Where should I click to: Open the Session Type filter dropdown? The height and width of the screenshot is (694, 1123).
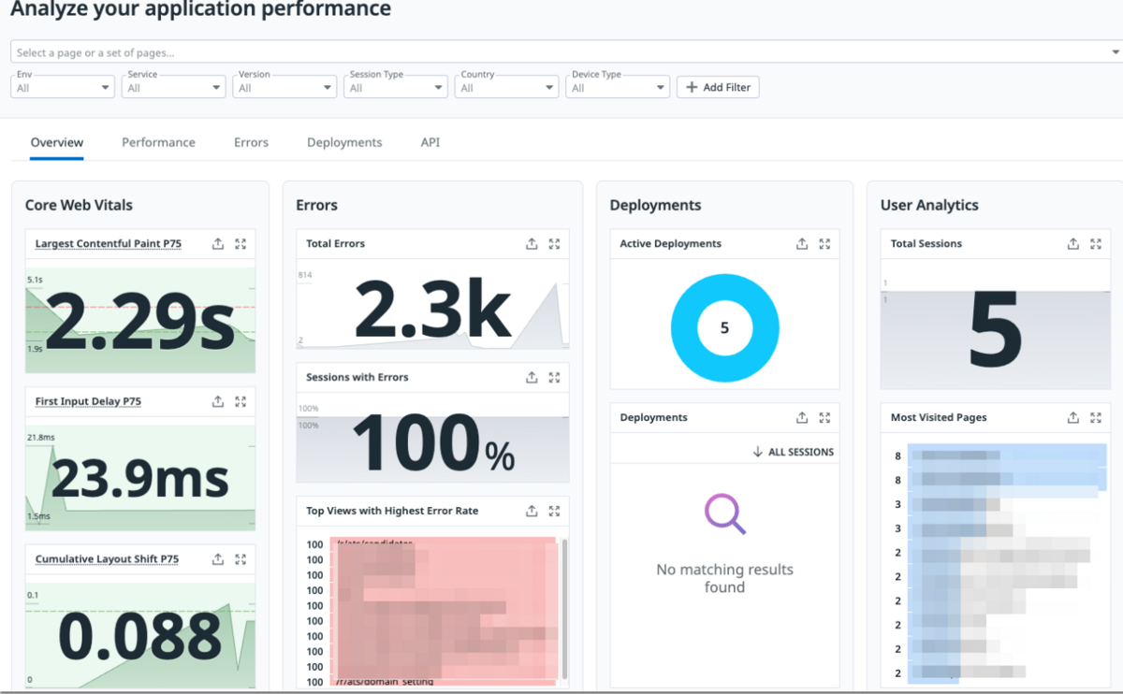pyautogui.click(x=396, y=87)
